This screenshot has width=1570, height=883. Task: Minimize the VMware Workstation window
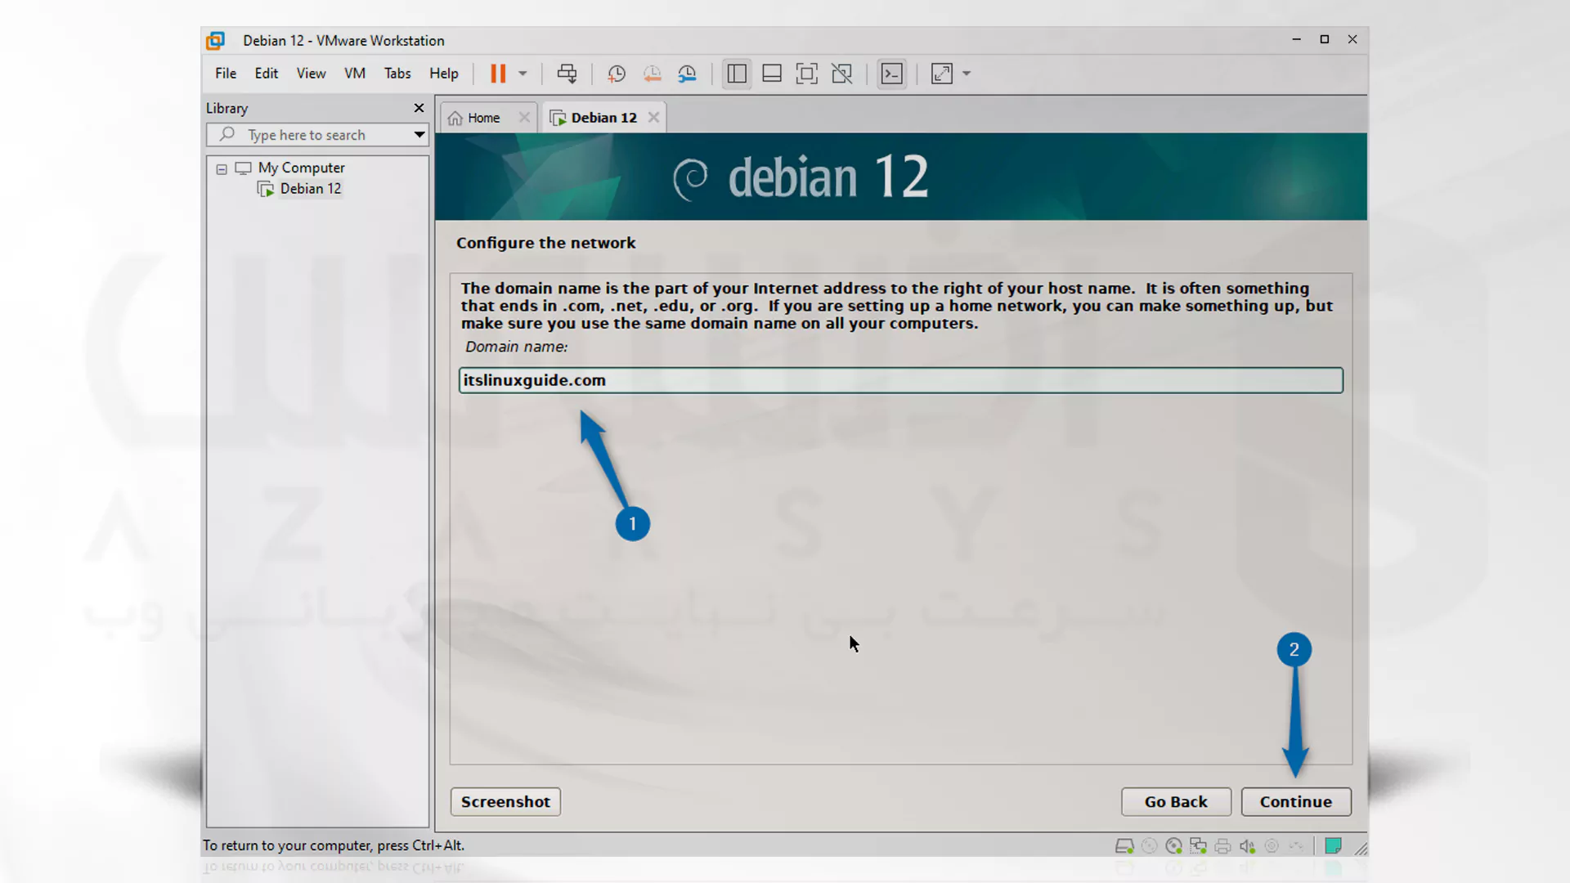(x=1296, y=39)
